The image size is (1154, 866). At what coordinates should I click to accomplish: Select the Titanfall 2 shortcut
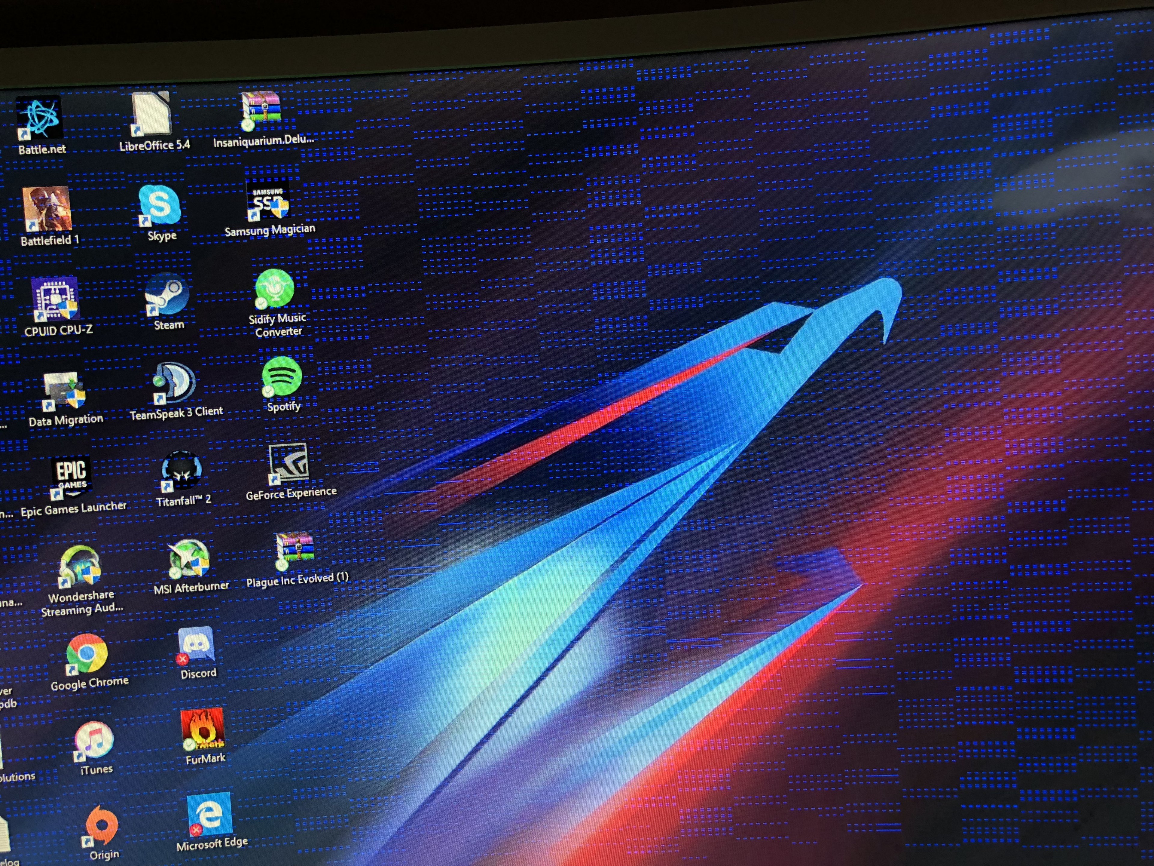point(181,471)
